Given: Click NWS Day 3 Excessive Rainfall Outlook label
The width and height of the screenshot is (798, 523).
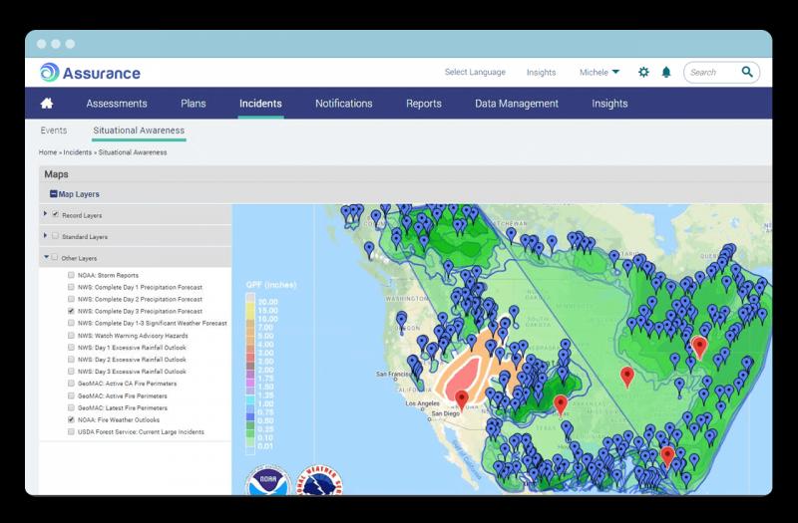Looking at the screenshot, I should [x=132, y=371].
